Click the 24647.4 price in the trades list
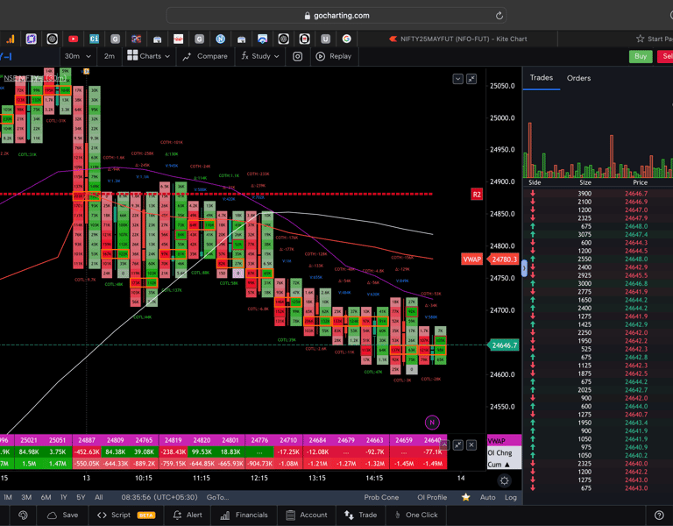The image size is (673, 526). [636, 234]
